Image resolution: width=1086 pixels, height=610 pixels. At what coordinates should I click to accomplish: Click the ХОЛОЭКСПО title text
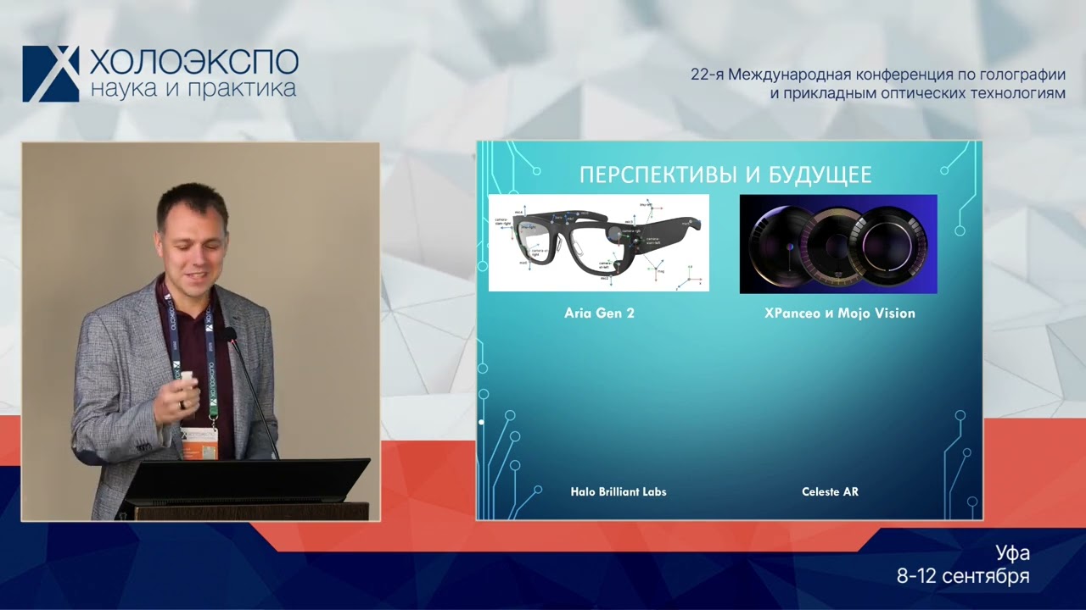(x=193, y=62)
